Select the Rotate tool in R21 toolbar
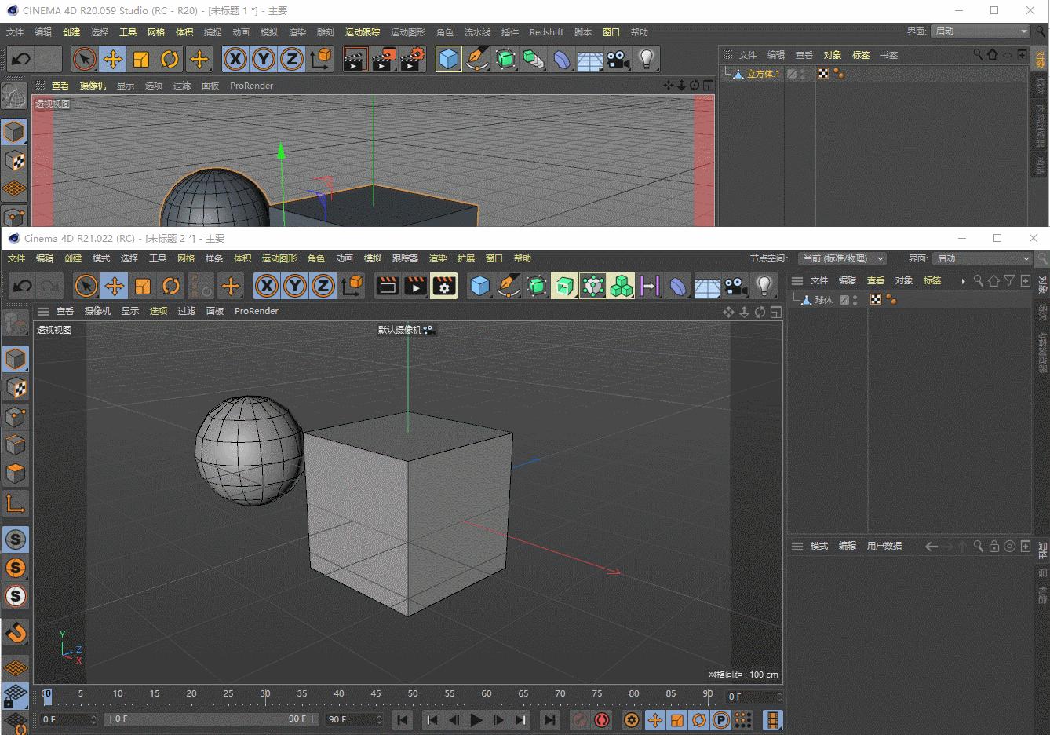Screen dimensions: 1050x735 click(x=171, y=286)
